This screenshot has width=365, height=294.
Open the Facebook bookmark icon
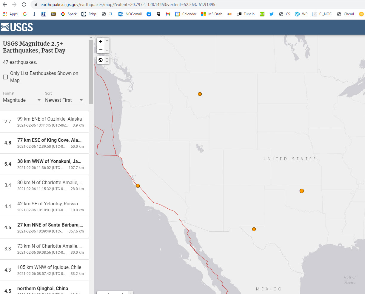click(x=149, y=14)
